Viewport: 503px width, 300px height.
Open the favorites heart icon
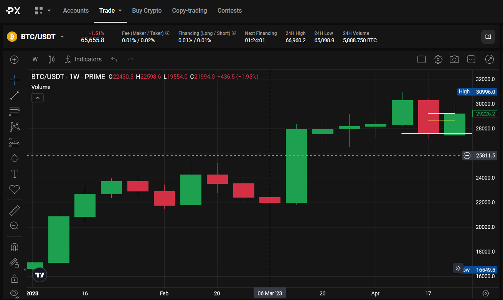[15, 189]
